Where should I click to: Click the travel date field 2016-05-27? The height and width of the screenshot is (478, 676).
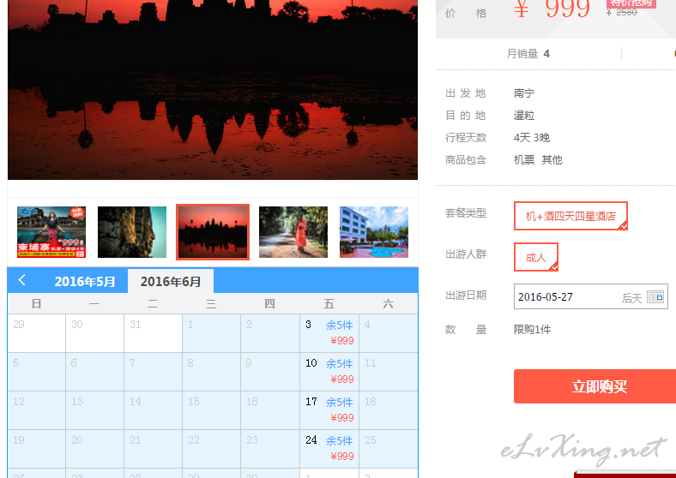(x=590, y=296)
